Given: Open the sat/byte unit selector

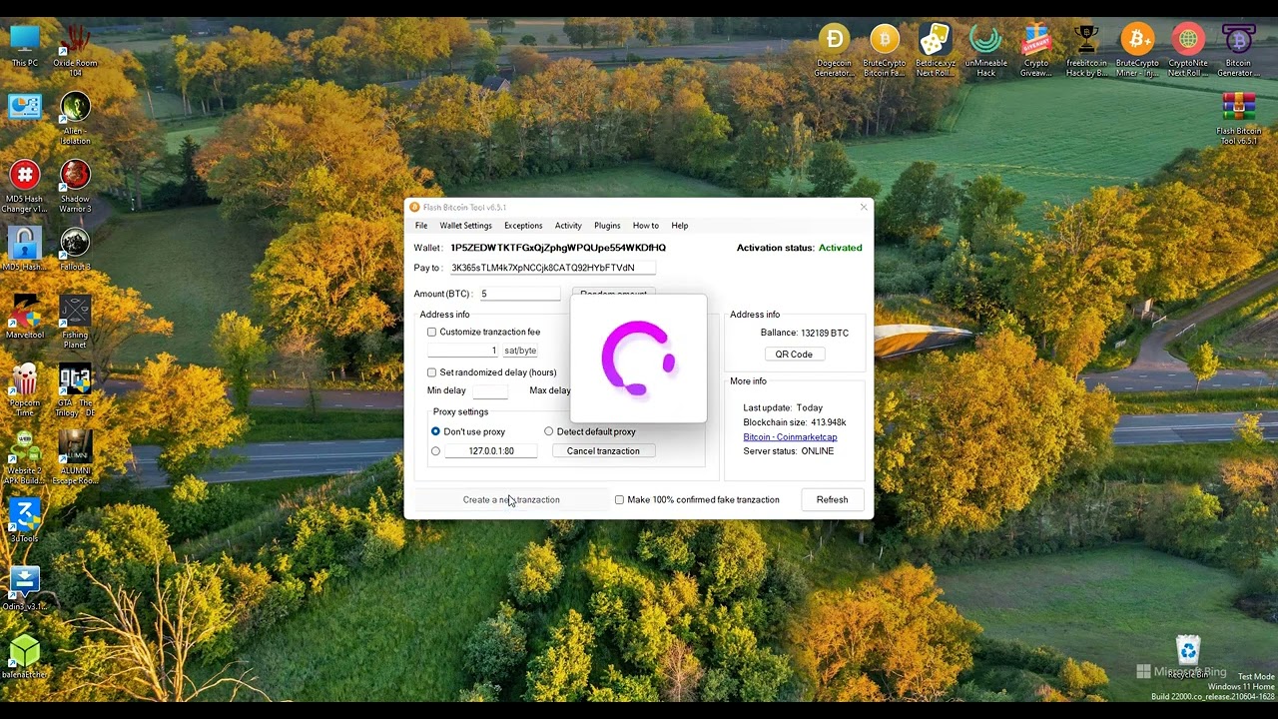Looking at the screenshot, I should tap(520, 351).
